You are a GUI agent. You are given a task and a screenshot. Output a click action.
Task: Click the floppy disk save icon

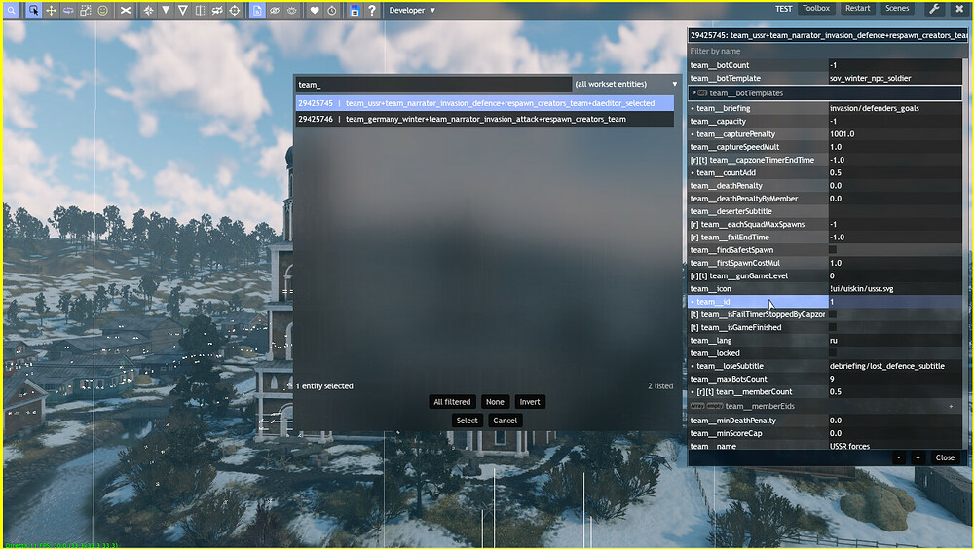click(x=354, y=10)
